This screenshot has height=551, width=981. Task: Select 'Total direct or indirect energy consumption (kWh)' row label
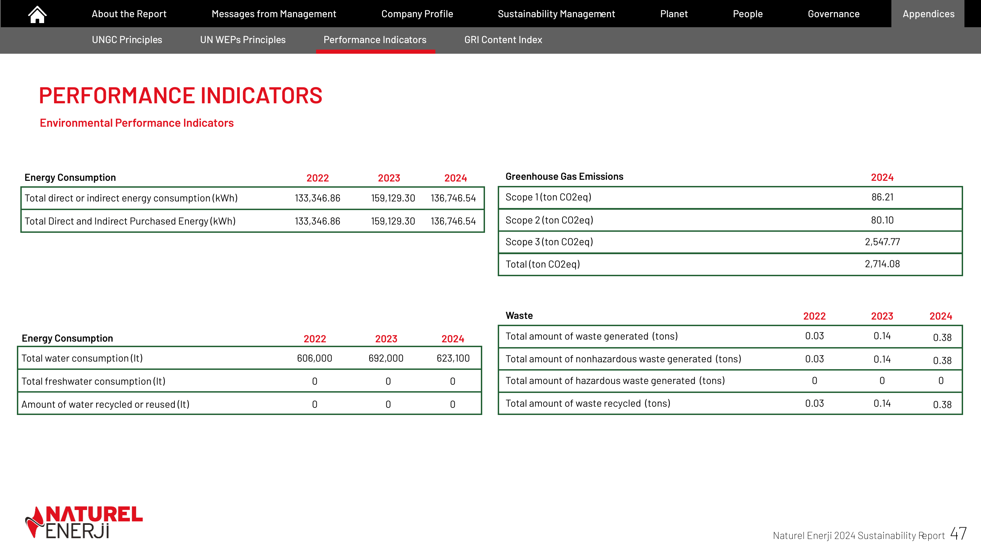[x=131, y=198]
